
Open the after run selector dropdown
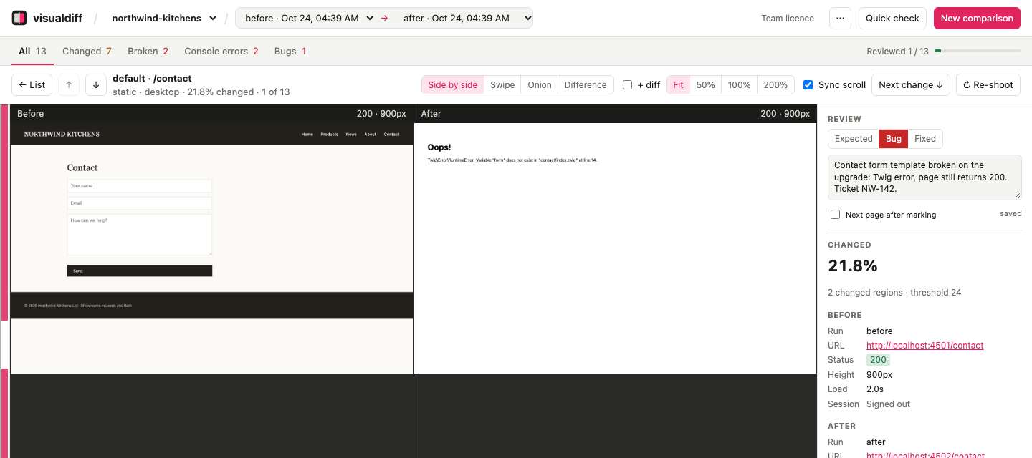click(465, 18)
